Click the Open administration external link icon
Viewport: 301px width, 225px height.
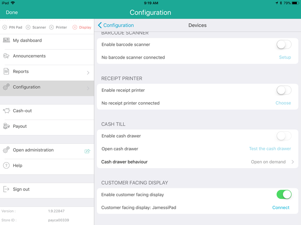click(x=87, y=151)
